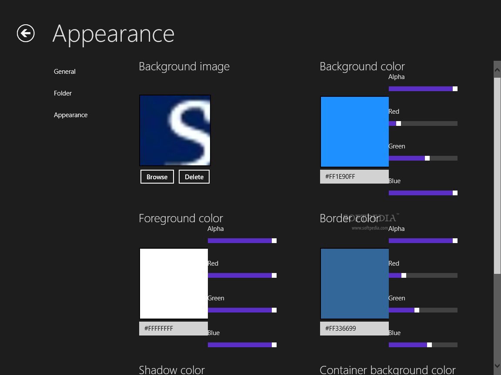Adjust the Border color Alpha slider
The image size is (501, 375).
(423, 241)
